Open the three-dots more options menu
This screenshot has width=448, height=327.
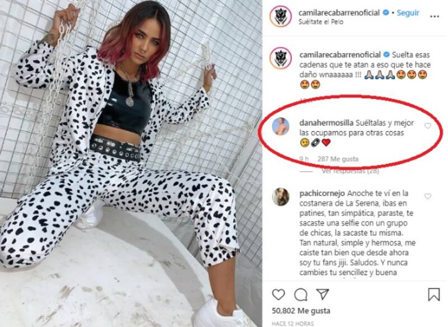pyautogui.click(x=435, y=16)
